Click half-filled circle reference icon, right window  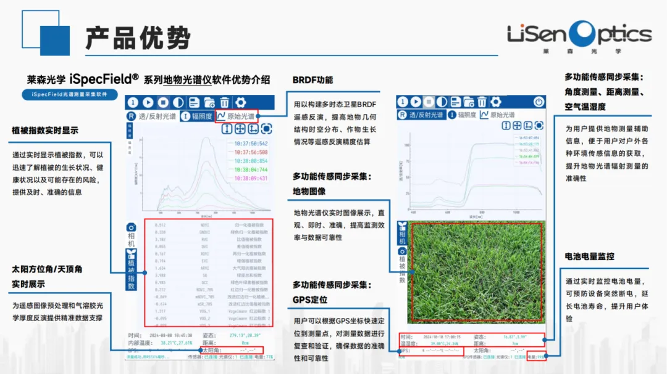click(442, 102)
